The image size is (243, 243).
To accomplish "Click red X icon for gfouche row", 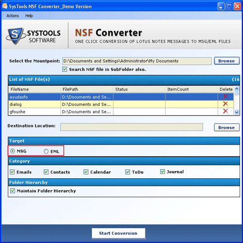I will pos(226,111).
